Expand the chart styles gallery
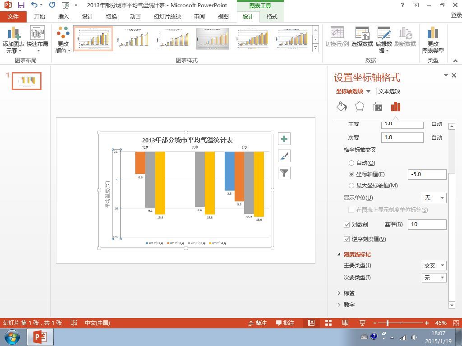 (315, 48)
